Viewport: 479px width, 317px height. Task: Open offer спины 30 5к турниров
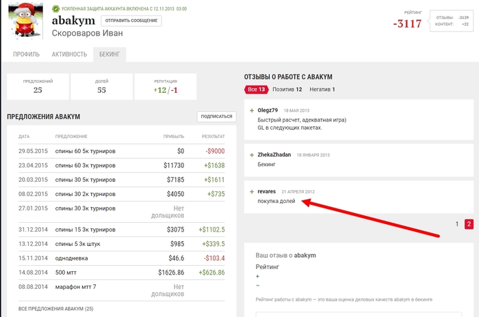[86, 180]
